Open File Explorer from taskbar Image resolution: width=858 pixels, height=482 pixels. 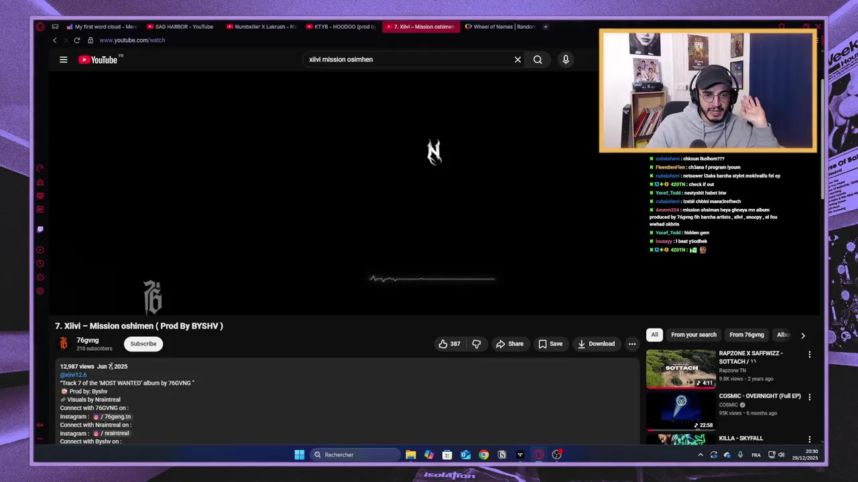[x=411, y=455]
